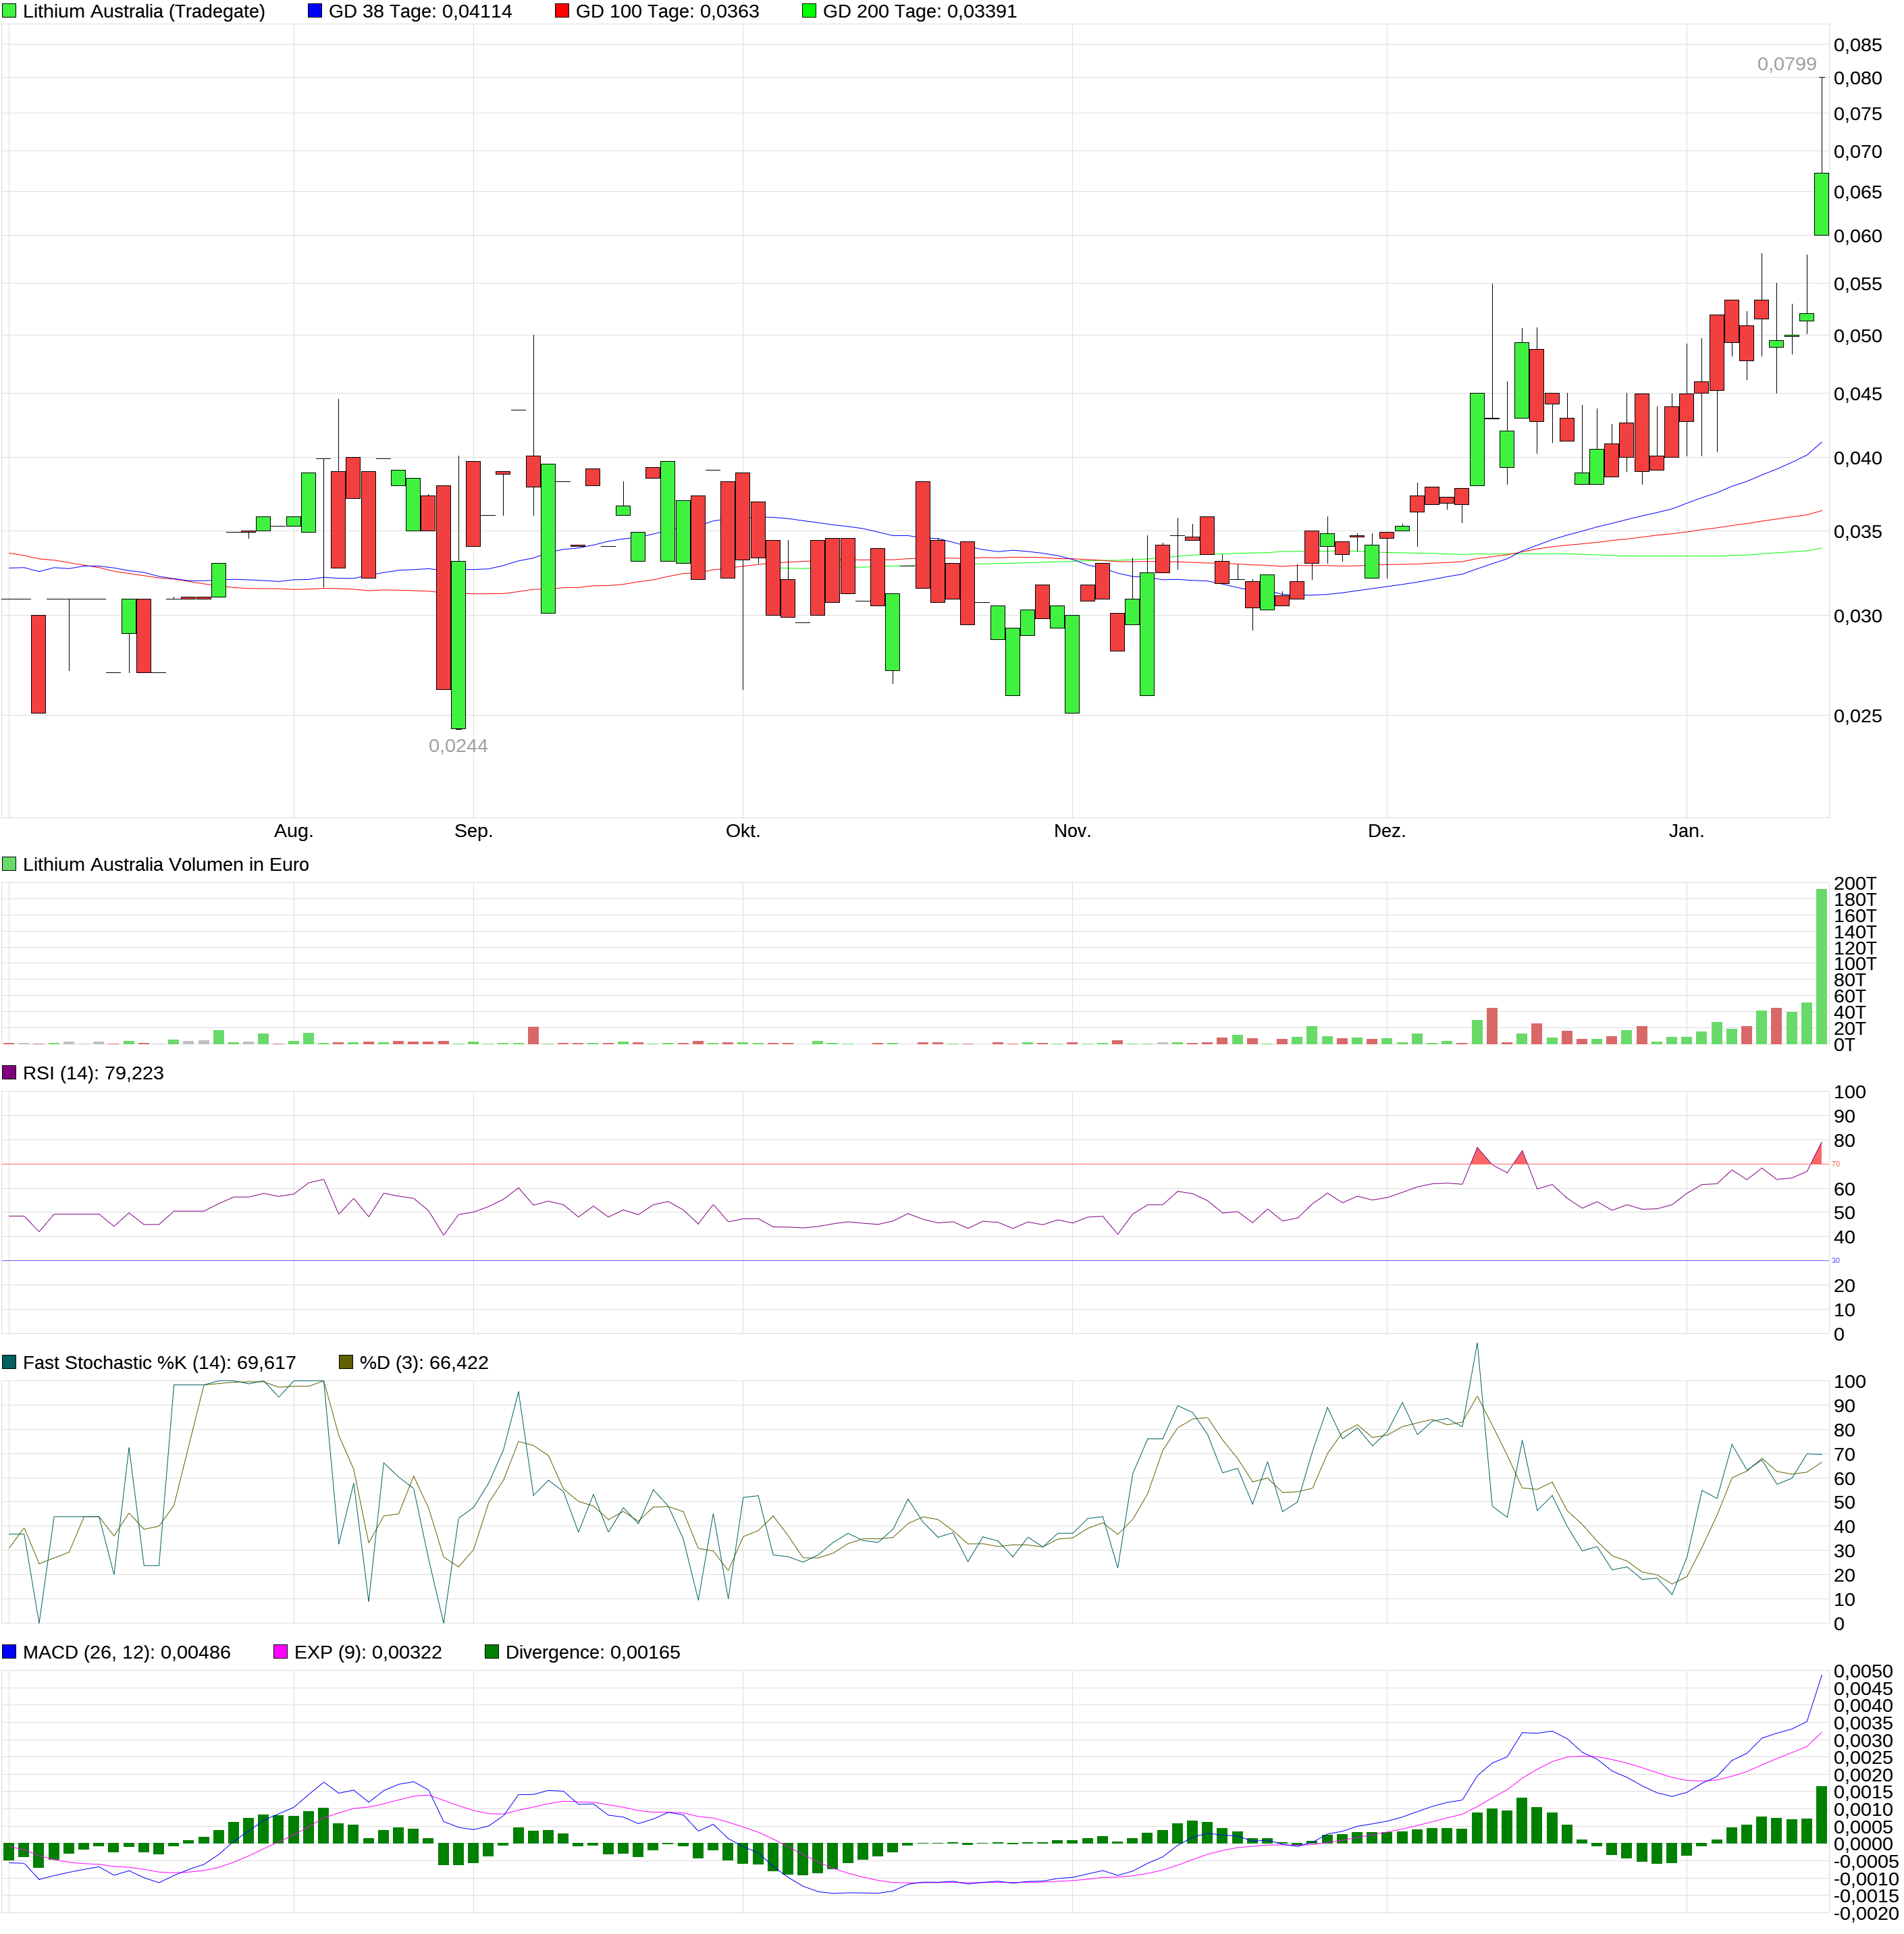Click the green Lithium Australia legend swatch
The image size is (1904, 1934).
click(9, 11)
